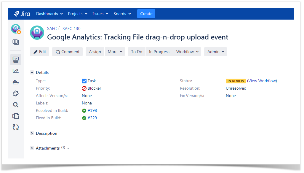Open build #198 link
The width and height of the screenshot is (304, 173).
(92, 110)
